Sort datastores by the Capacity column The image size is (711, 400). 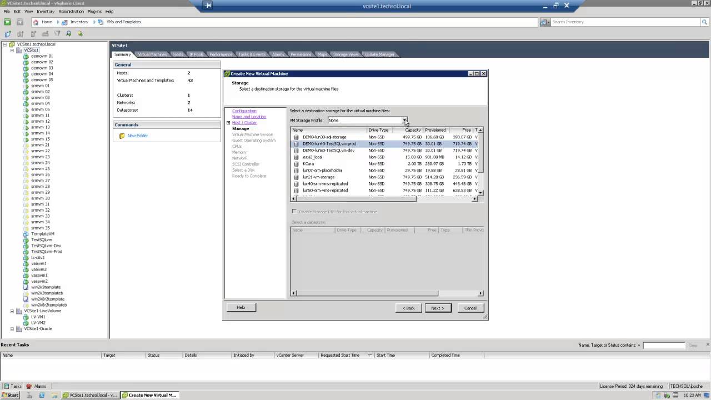tap(408, 130)
